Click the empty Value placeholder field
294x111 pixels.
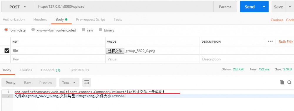[152, 59]
